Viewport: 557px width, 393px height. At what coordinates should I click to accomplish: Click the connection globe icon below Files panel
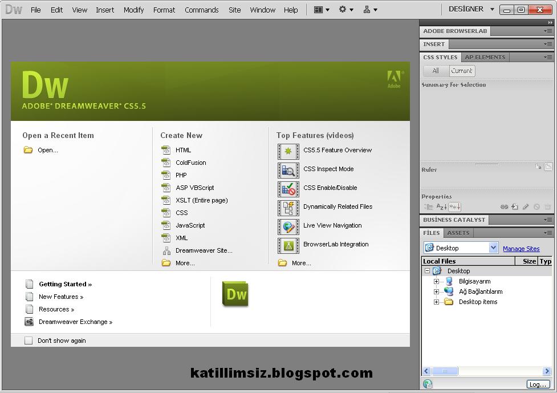[x=428, y=384]
